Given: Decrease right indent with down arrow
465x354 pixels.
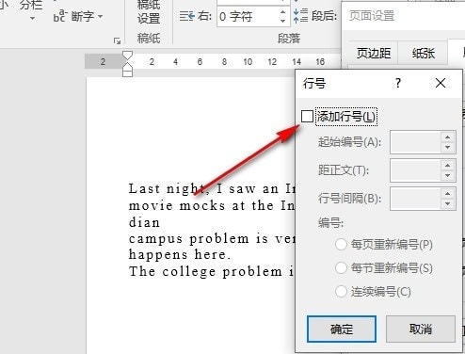Looking at the screenshot, I should [282, 21].
